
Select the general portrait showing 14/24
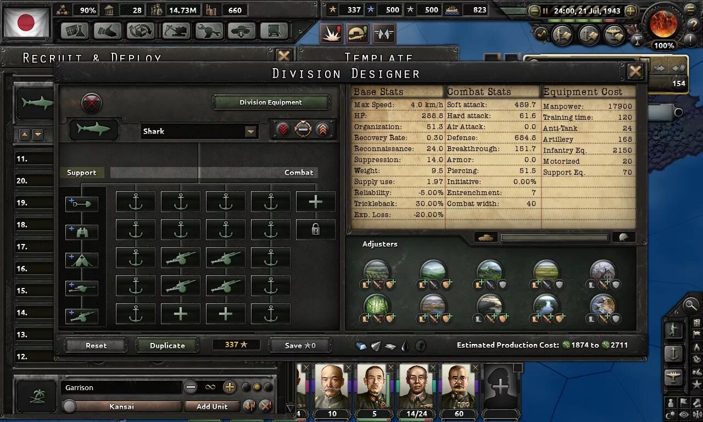tap(416, 387)
